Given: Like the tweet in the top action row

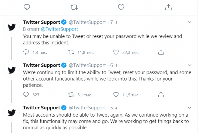Looking at the screenshot, I should tap(121, 7).
